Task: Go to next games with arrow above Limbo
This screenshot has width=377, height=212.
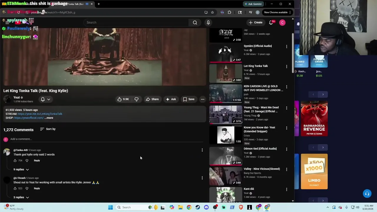Action: tap(323, 147)
